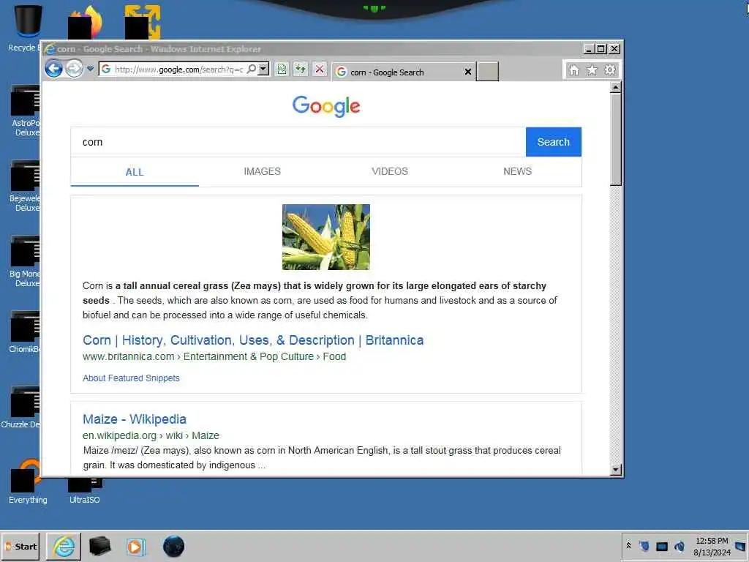The image size is (749, 562).
Task: Select the UltraISO desktop icon
Action: click(85, 490)
